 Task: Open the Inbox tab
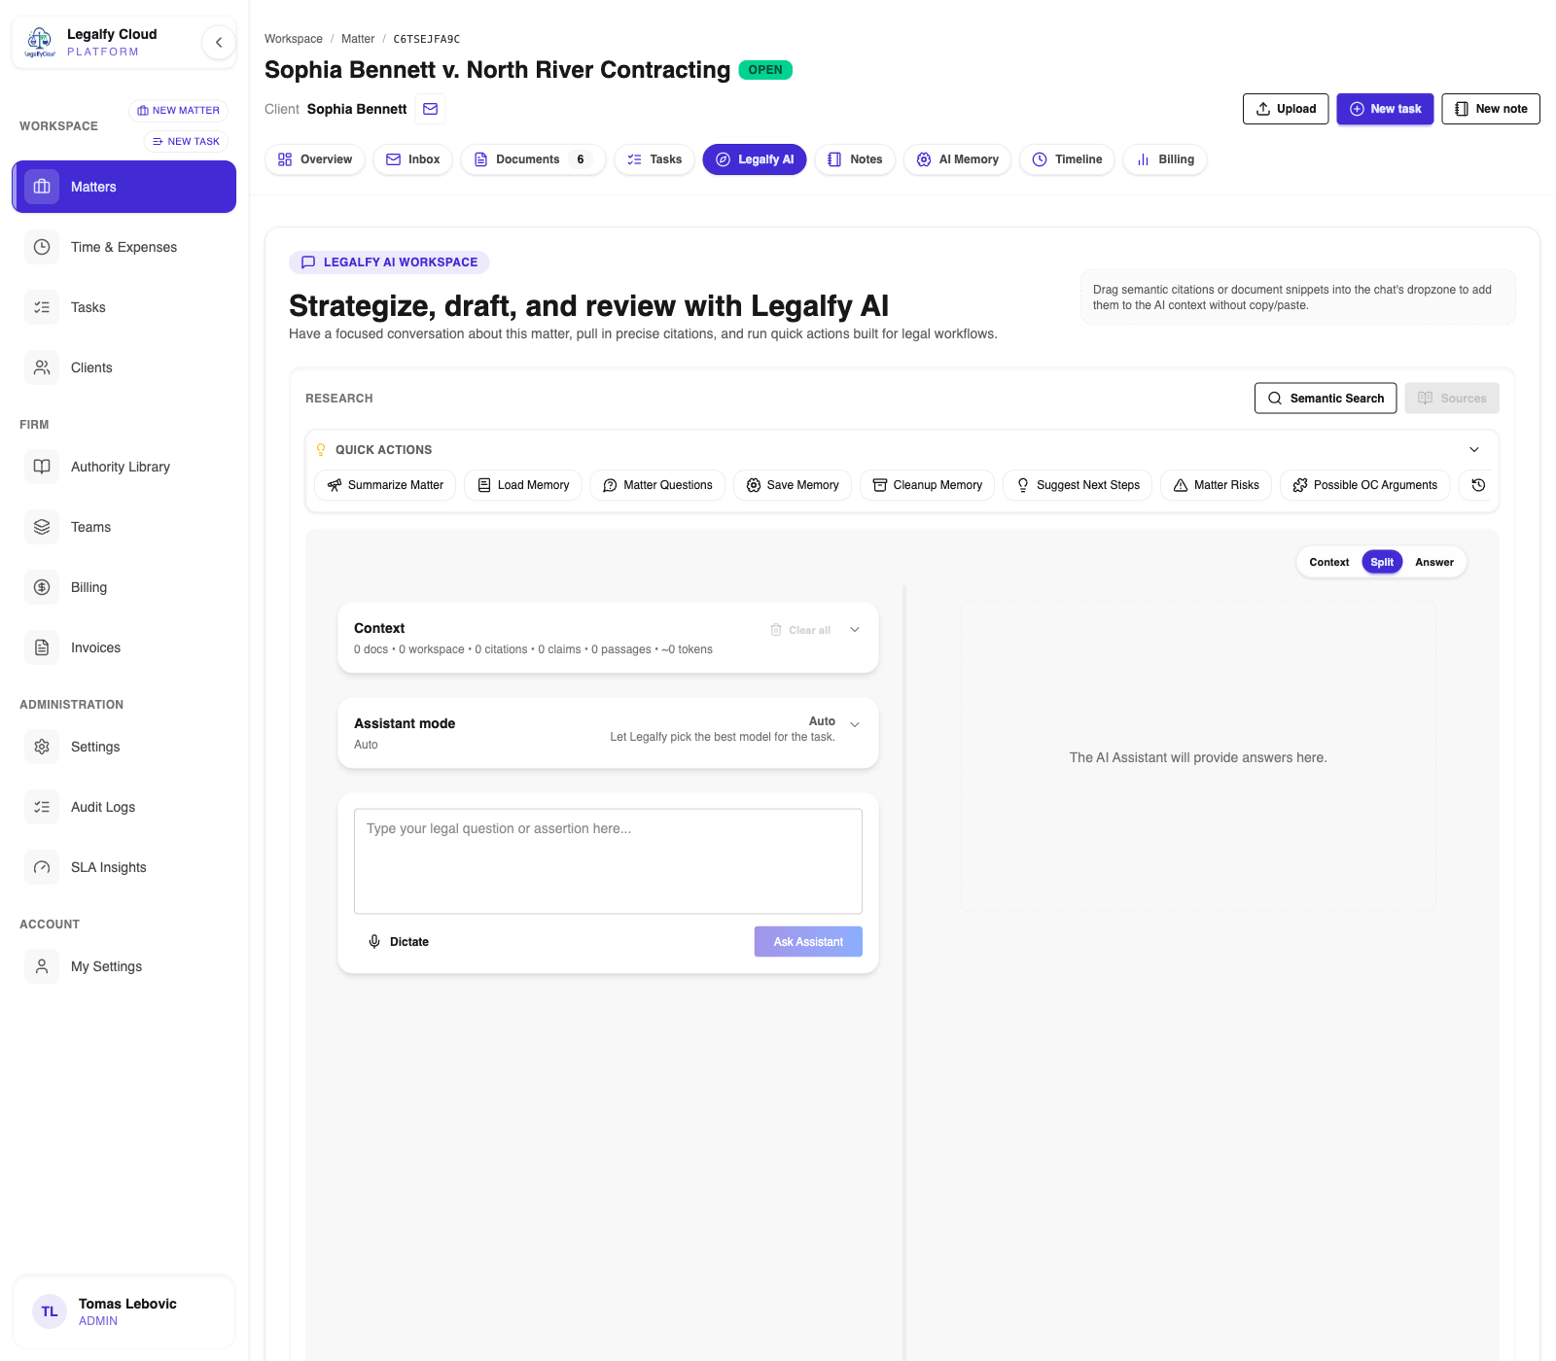413,159
